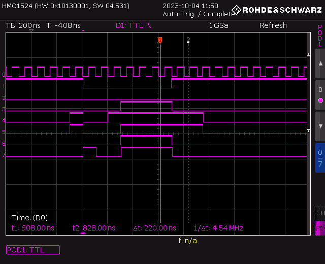Select the POD1 side menu title

point(320,36)
